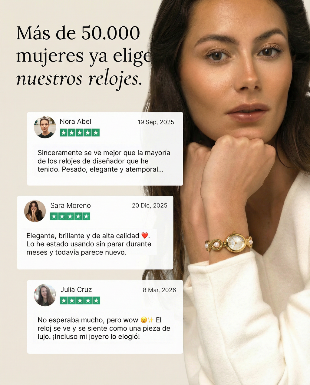310x385 pixels.
Task: Open the Sara Moreno reviewer name
Action: coord(71,205)
